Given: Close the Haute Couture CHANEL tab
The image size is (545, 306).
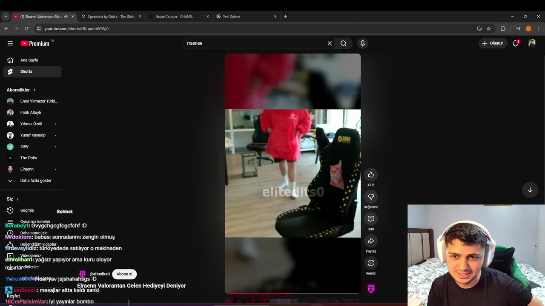Looking at the screenshot, I should [x=208, y=17].
